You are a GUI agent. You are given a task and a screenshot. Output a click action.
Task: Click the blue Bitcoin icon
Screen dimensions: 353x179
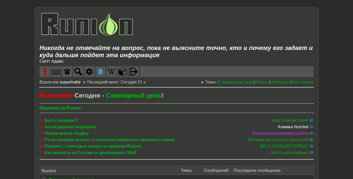[x=100, y=72]
